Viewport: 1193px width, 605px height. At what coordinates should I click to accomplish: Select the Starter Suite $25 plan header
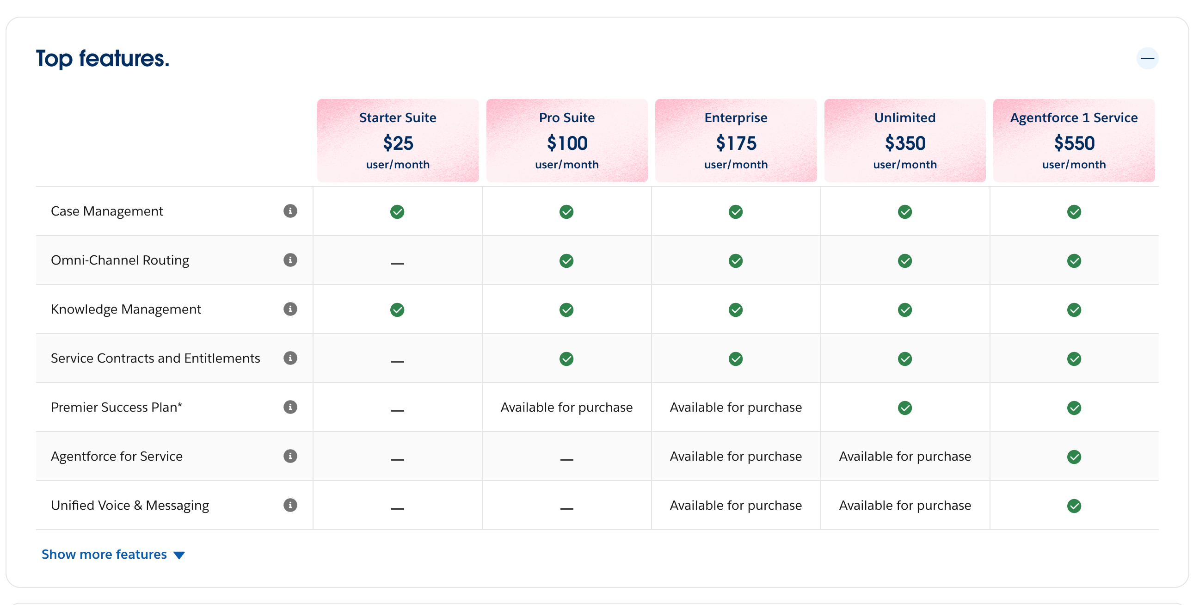(x=398, y=140)
